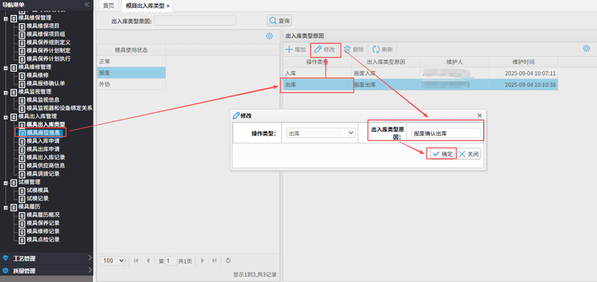Switch to the 首页 tab
The width and height of the screenshot is (597, 282).
click(x=109, y=6)
